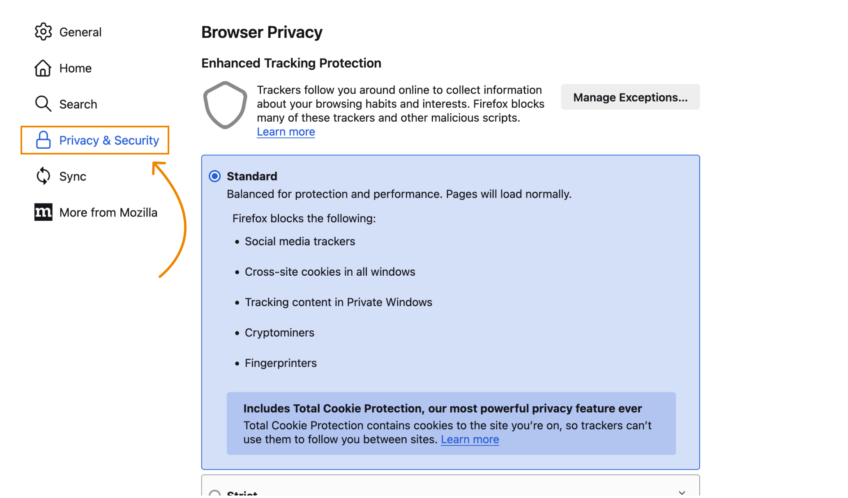Click the Standard option label text
Viewport: 848px width, 498px height.
click(252, 176)
